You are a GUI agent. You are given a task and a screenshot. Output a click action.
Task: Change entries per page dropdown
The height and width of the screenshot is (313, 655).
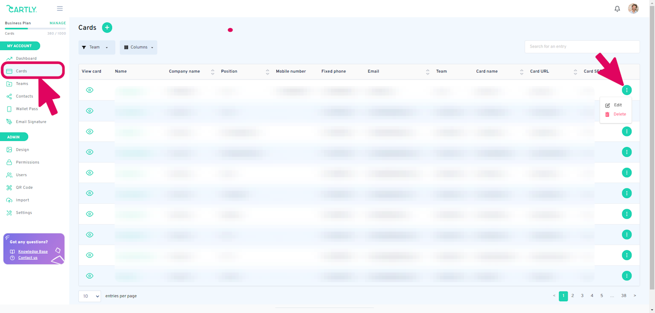click(x=90, y=296)
